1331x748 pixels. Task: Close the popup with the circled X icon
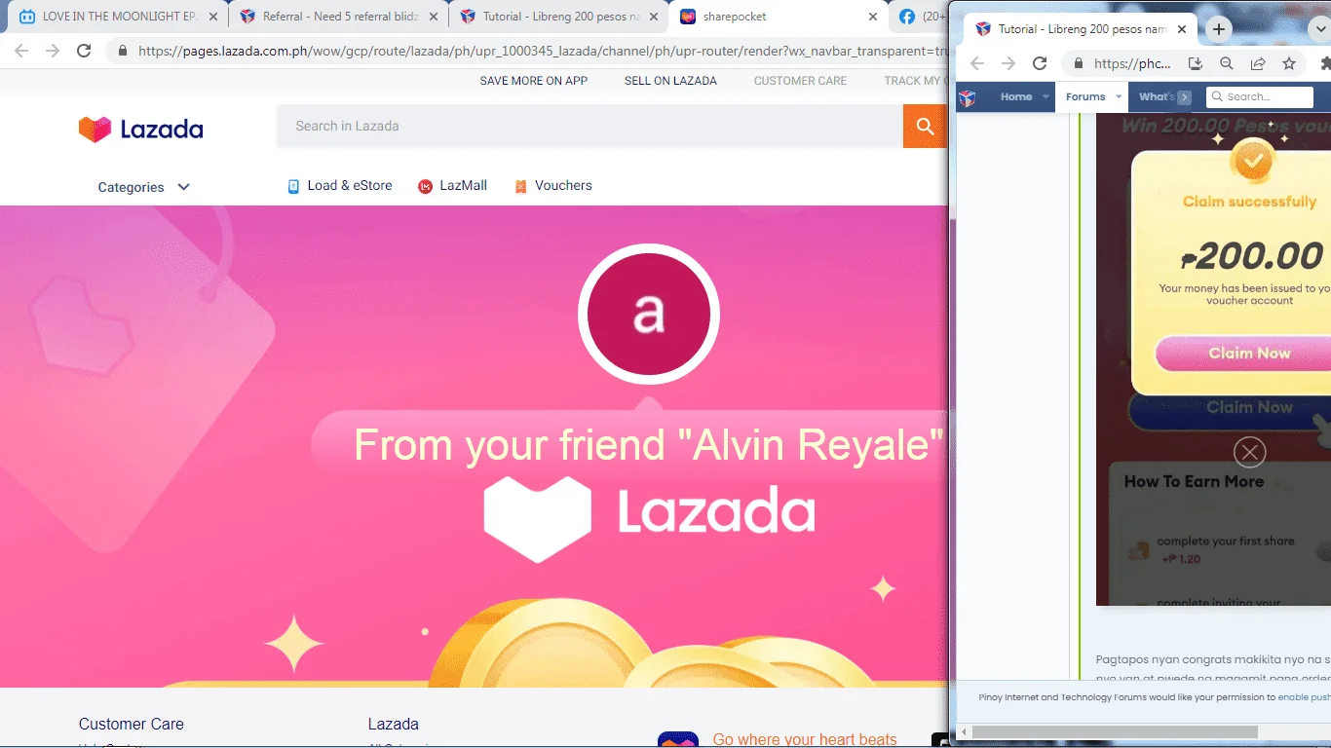1249,452
